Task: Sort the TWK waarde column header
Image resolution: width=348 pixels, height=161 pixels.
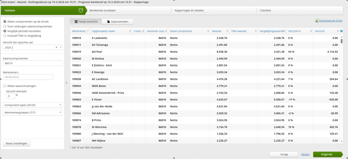Action: (x=243, y=31)
